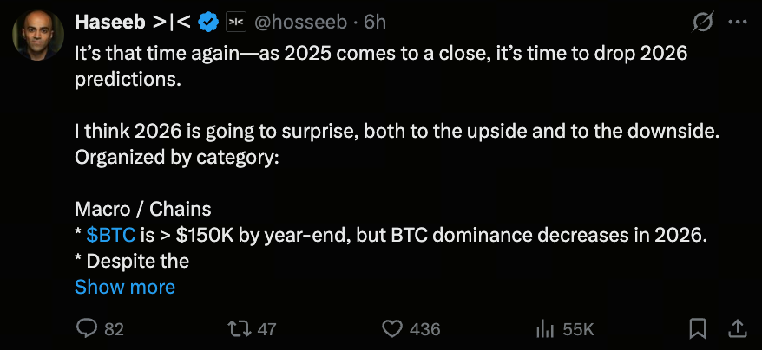
Task: Click the affiliation badge beside verified checkmark
Action: click(x=236, y=21)
